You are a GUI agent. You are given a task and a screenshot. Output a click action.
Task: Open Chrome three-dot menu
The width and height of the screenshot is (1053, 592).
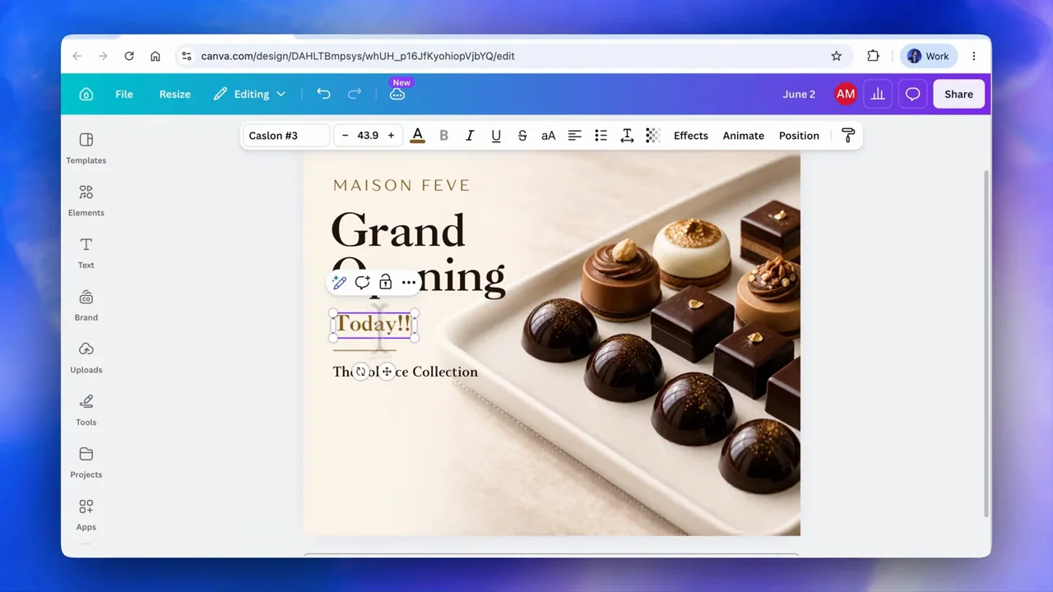click(x=974, y=56)
